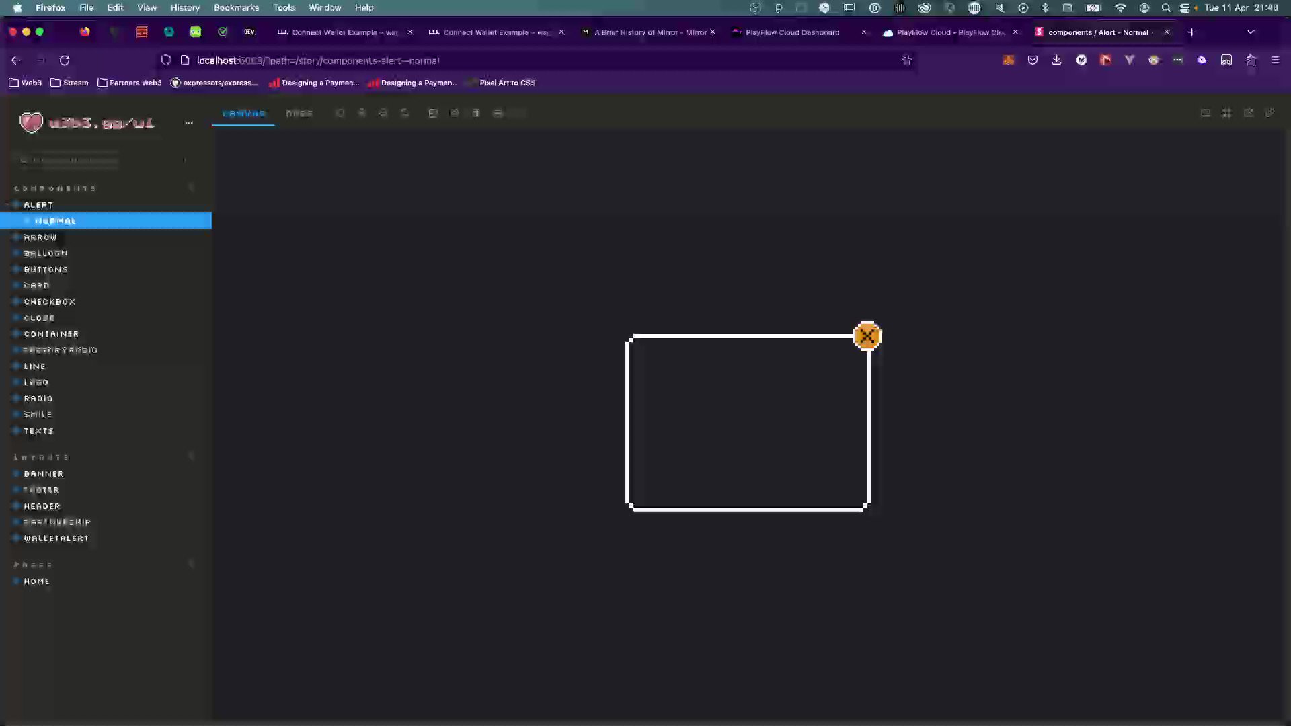Open the Pixel Art to CSS bookmark
Image resolution: width=1291 pixels, height=726 pixels.
pyautogui.click(x=501, y=83)
